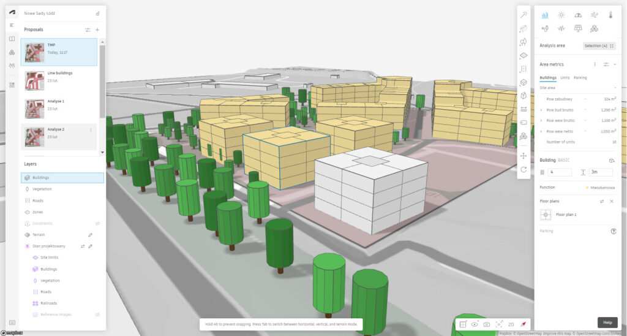Click the compass north arrow icon

524,324
